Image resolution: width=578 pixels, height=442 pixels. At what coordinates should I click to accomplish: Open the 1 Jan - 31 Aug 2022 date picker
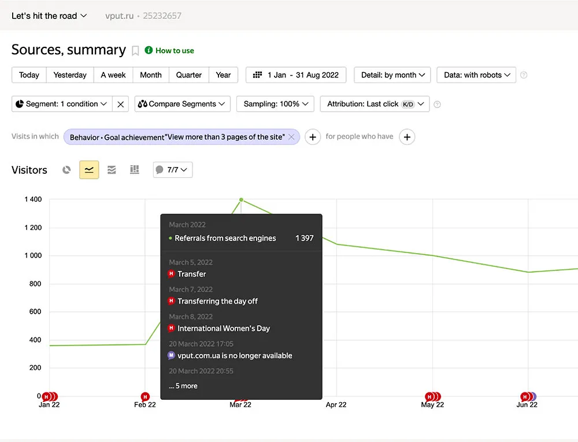pyautogui.click(x=296, y=75)
